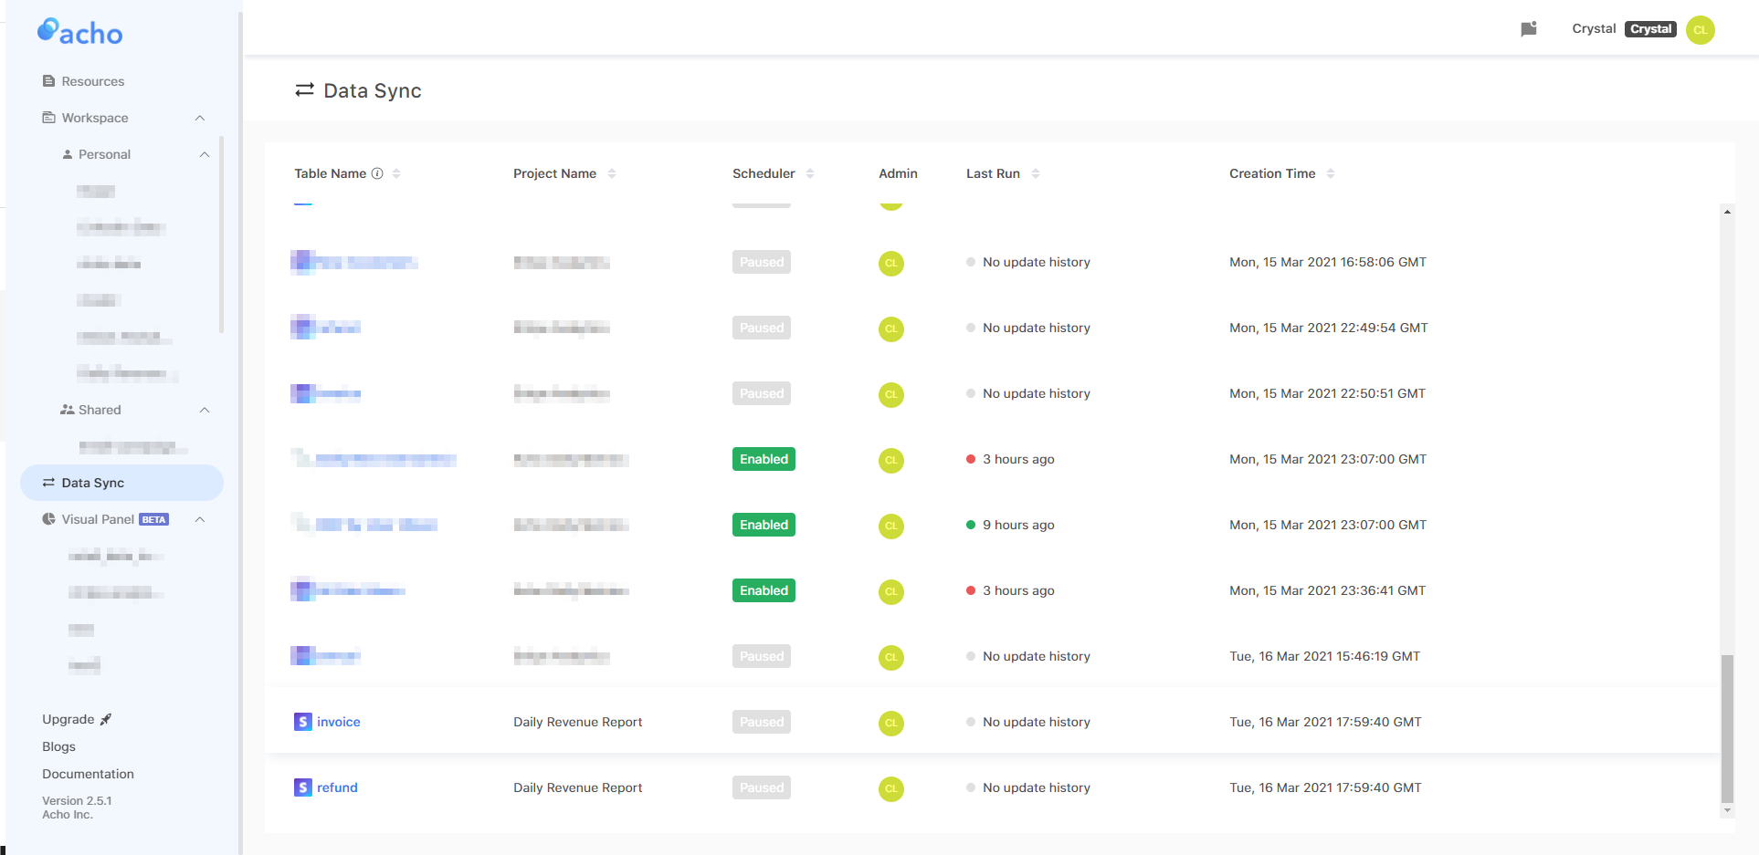
Task: Collapse the Visual Panel chevron
Action: [x=200, y=519]
